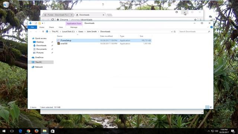Open the File menu in Explorer
Screen dimensions: 238x134
32,27
